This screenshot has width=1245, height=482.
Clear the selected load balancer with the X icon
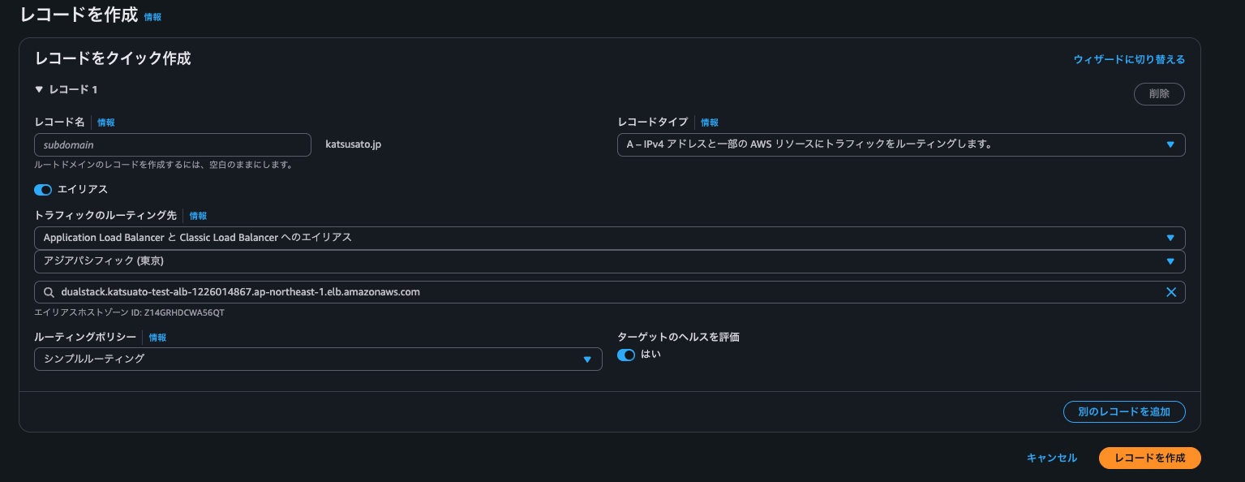tap(1171, 291)
